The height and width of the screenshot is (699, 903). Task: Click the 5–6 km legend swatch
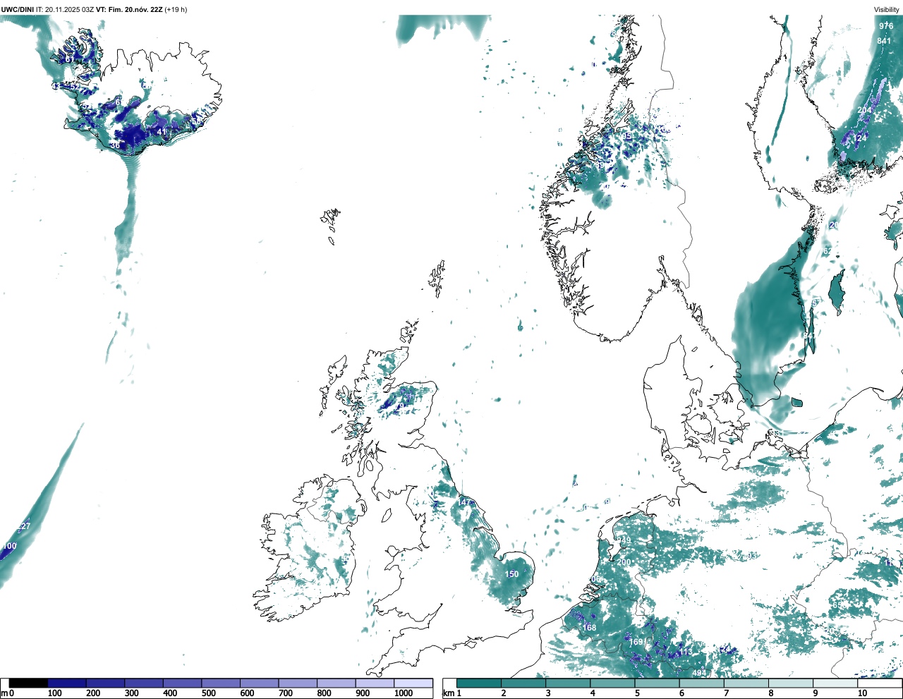657,683
